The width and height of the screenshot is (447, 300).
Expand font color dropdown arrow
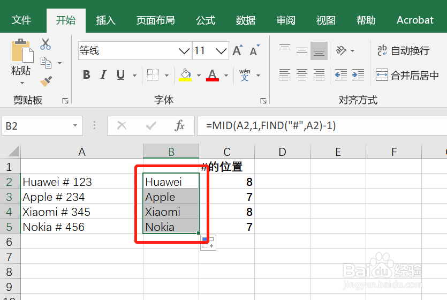[x=226, y=76]
